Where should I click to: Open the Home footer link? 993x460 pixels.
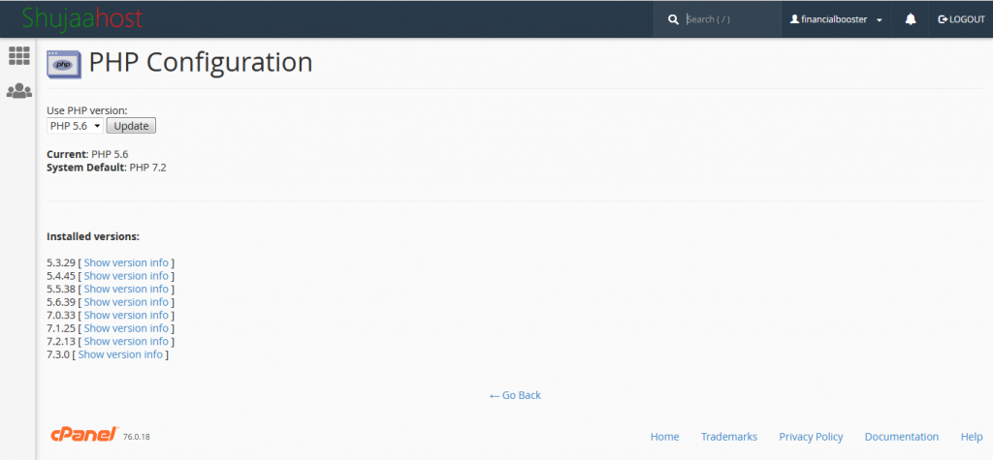[x=665, y=437]
